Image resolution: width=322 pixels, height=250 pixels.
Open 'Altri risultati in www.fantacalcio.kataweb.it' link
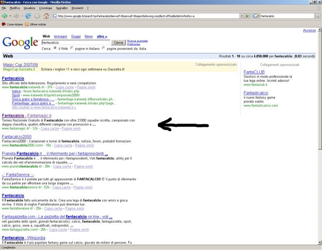click(44, 107)
